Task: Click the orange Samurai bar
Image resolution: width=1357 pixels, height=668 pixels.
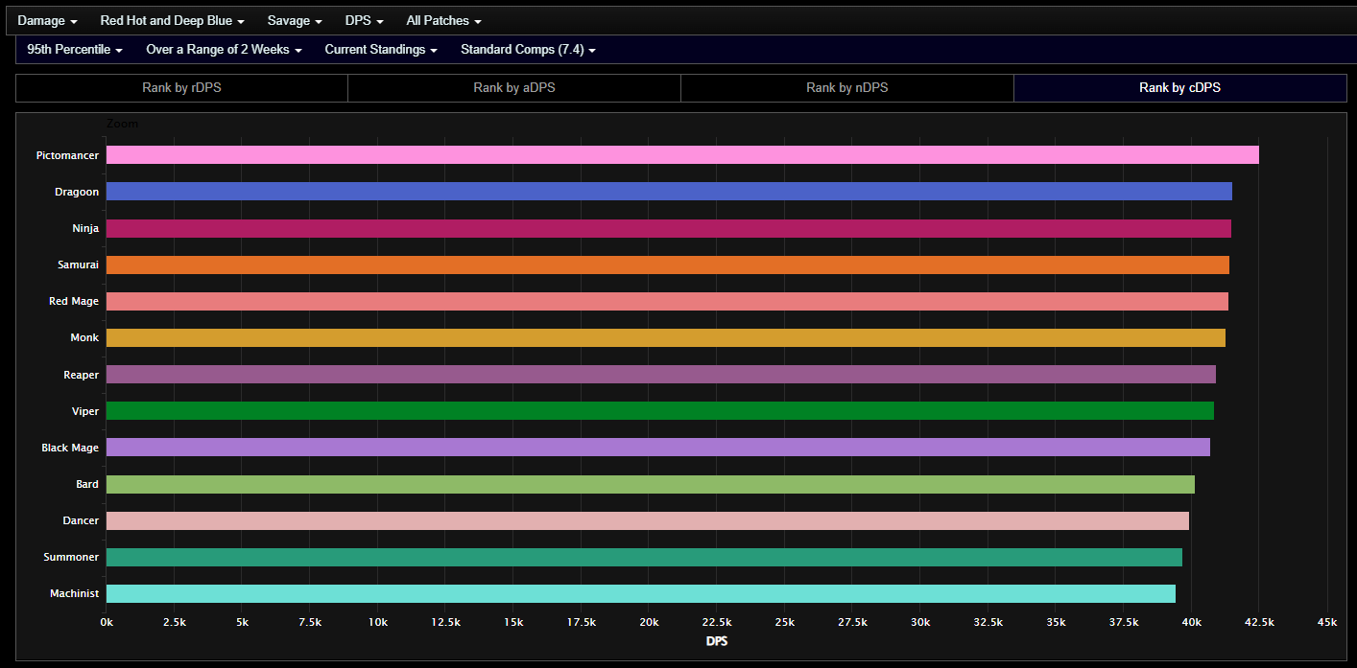Action: [668, 265]
